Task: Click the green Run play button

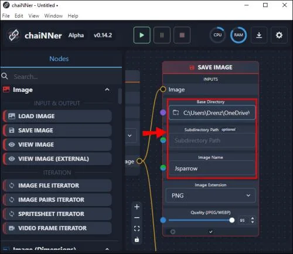Action: (x=142, y=35)
